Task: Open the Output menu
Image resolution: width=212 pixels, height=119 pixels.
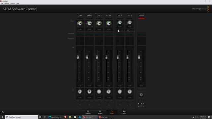Action: click(13, 3)
